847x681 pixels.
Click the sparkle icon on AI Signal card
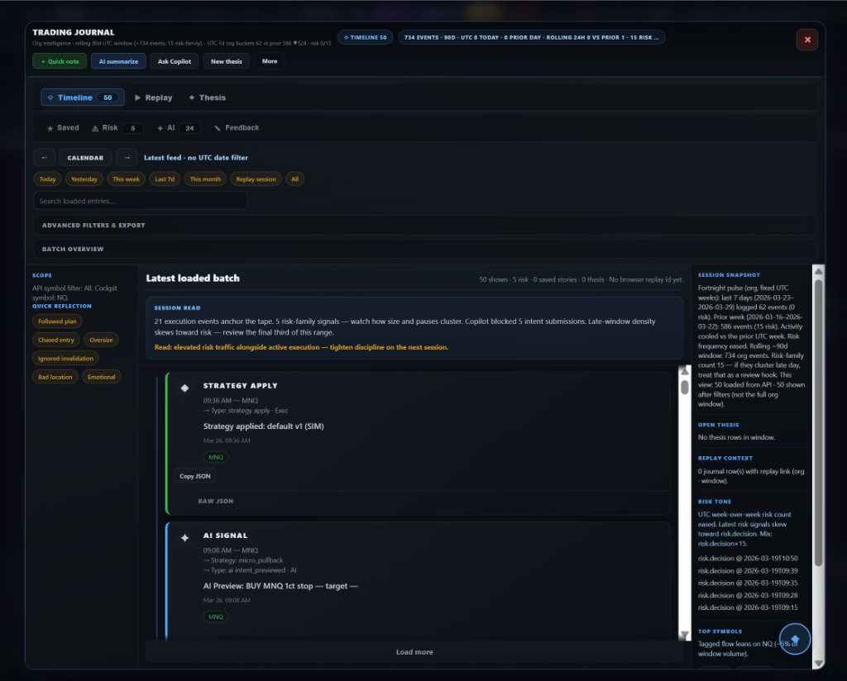coord(184,537)
